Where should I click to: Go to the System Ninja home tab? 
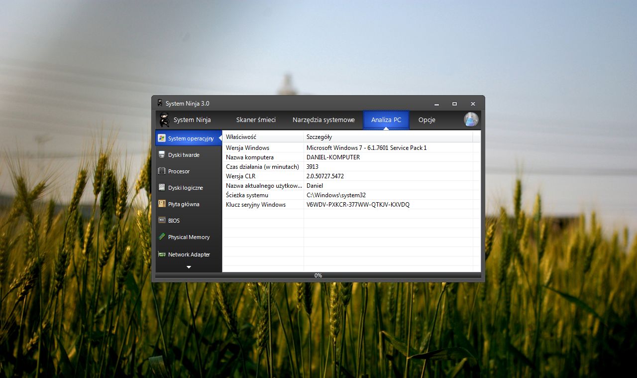pyautogui.click(x=192, y=120)
